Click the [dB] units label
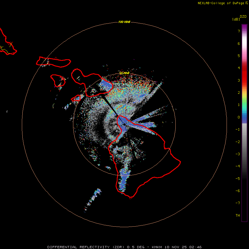Viewport: 249px width, 249px height. [x=236, y=19]
